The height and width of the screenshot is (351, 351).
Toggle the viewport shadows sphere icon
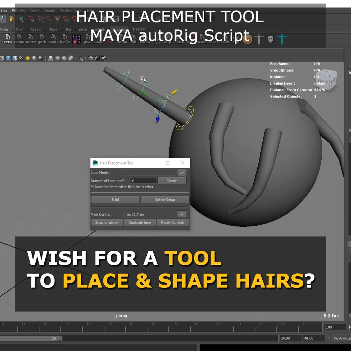(x=34, y=58)
